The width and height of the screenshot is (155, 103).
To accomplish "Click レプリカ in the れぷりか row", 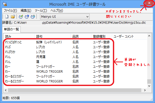I will point(41,52).
